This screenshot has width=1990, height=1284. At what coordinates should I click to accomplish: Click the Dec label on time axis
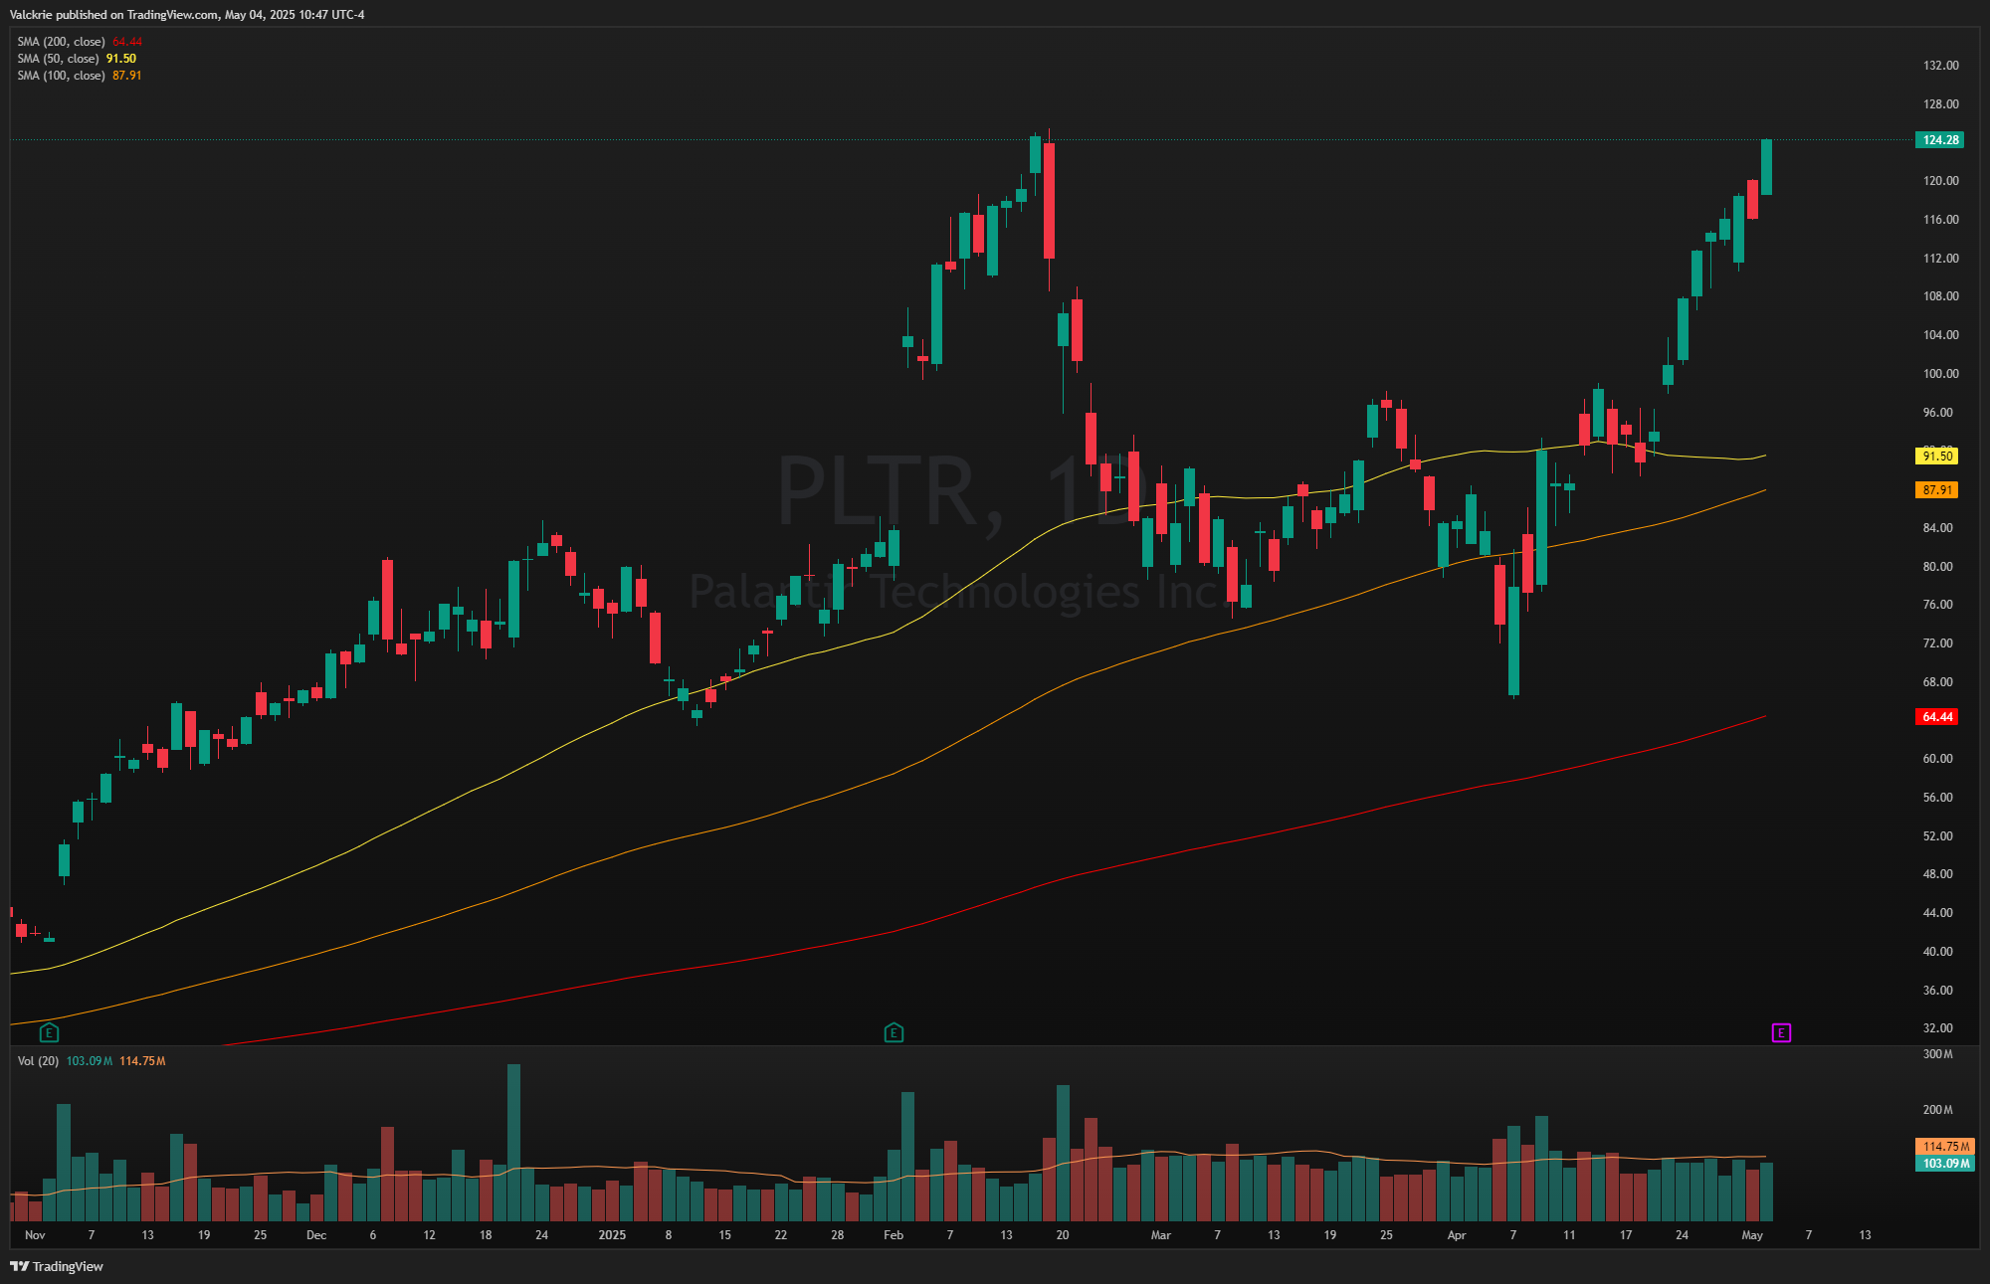point(316,1235)
